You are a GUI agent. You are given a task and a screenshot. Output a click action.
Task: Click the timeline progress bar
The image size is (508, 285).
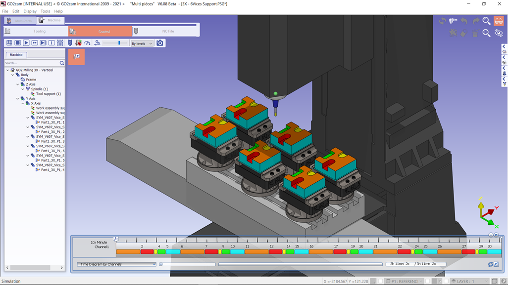tap(301, 264)
